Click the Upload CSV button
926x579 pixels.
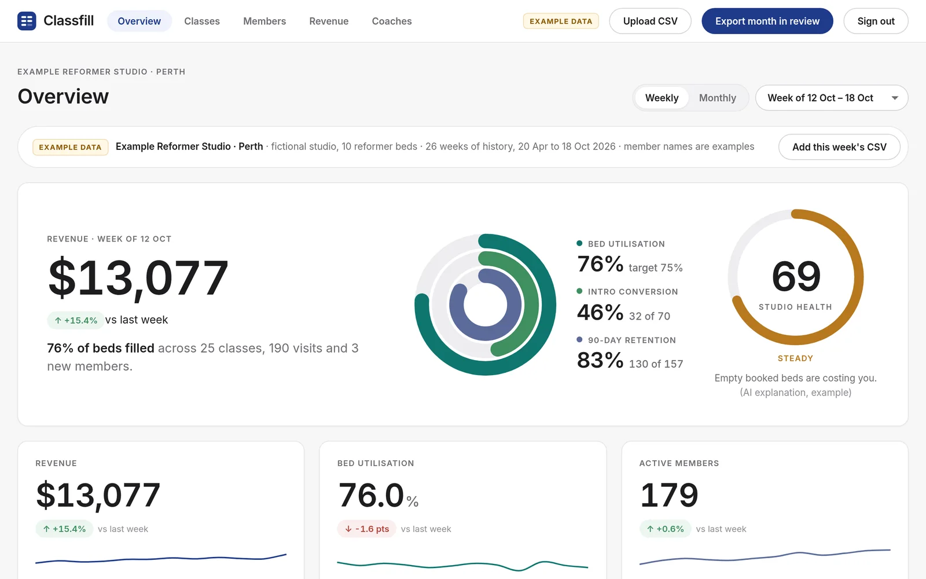click(x=650, y=21)
